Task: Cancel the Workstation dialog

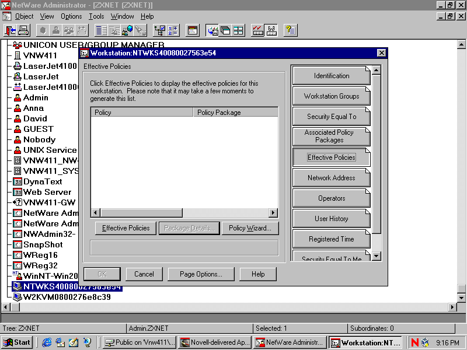Action: point(144,274)
